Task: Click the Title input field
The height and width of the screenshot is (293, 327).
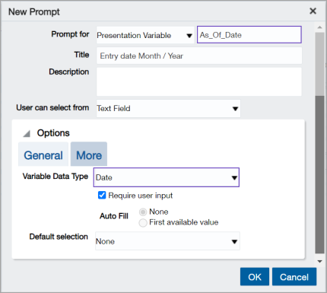Action: pyautogui.click(x=199, y=56)
